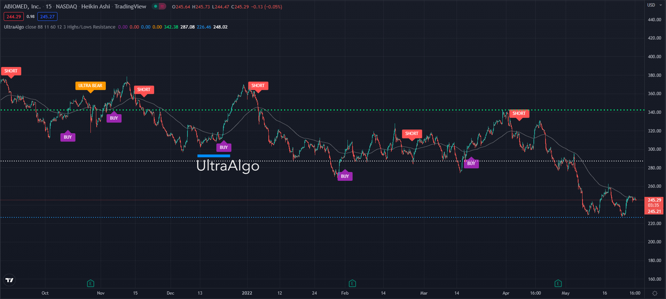Screen dimensions: 666x299
Task: Click the 03:35 bar countdown label
Action: click(x=652, y=205)
